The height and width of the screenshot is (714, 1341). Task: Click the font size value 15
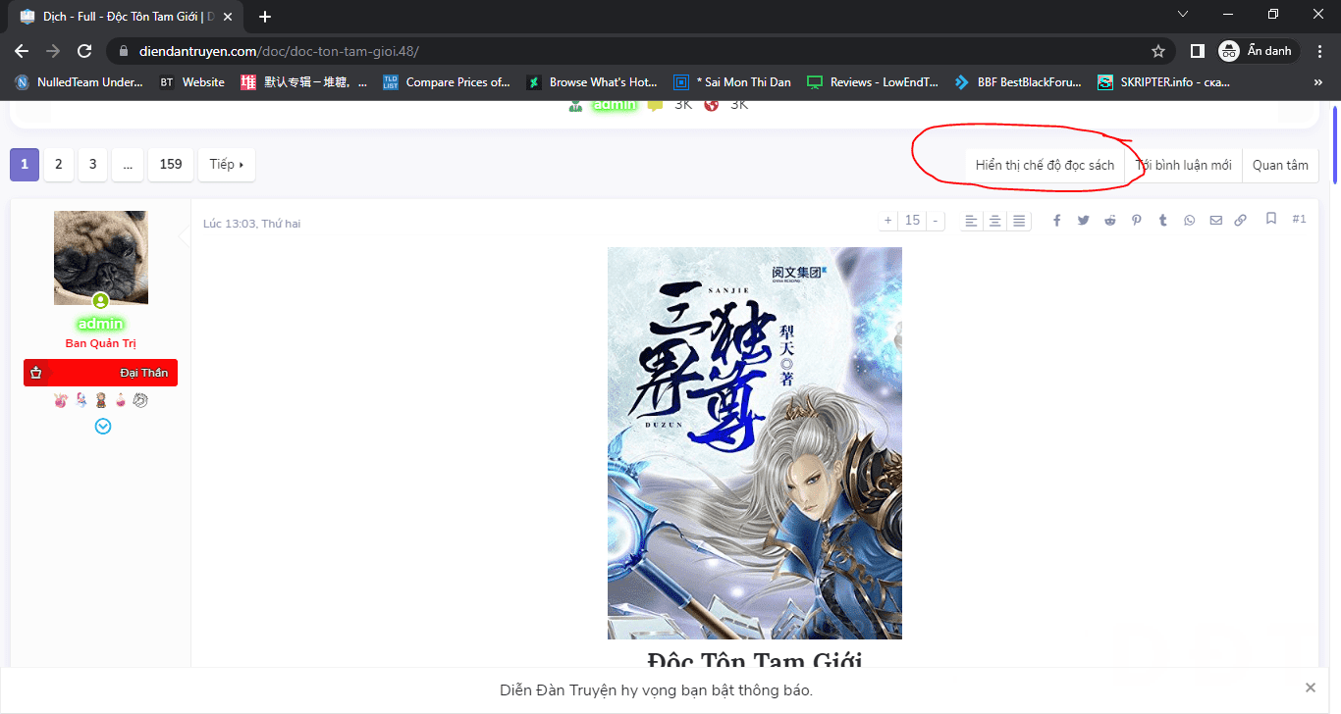point(912,221)
